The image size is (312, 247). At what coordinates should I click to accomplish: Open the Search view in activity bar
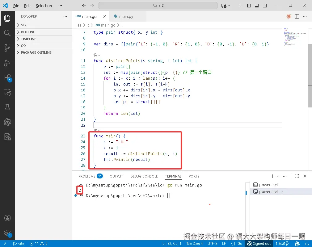click(7, 33)
